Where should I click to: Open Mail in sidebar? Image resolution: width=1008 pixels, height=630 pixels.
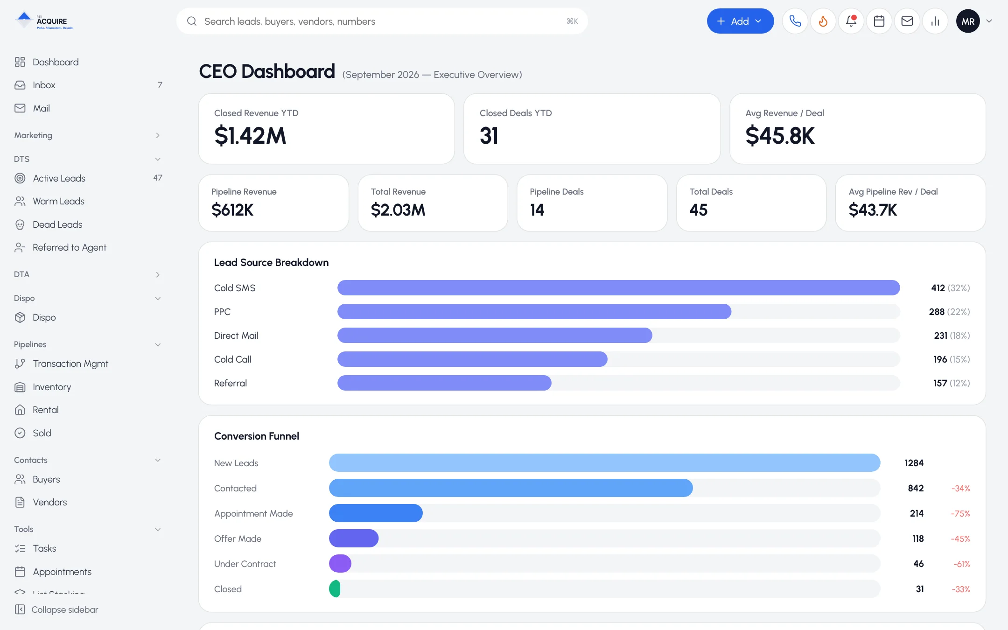point(89,108)
